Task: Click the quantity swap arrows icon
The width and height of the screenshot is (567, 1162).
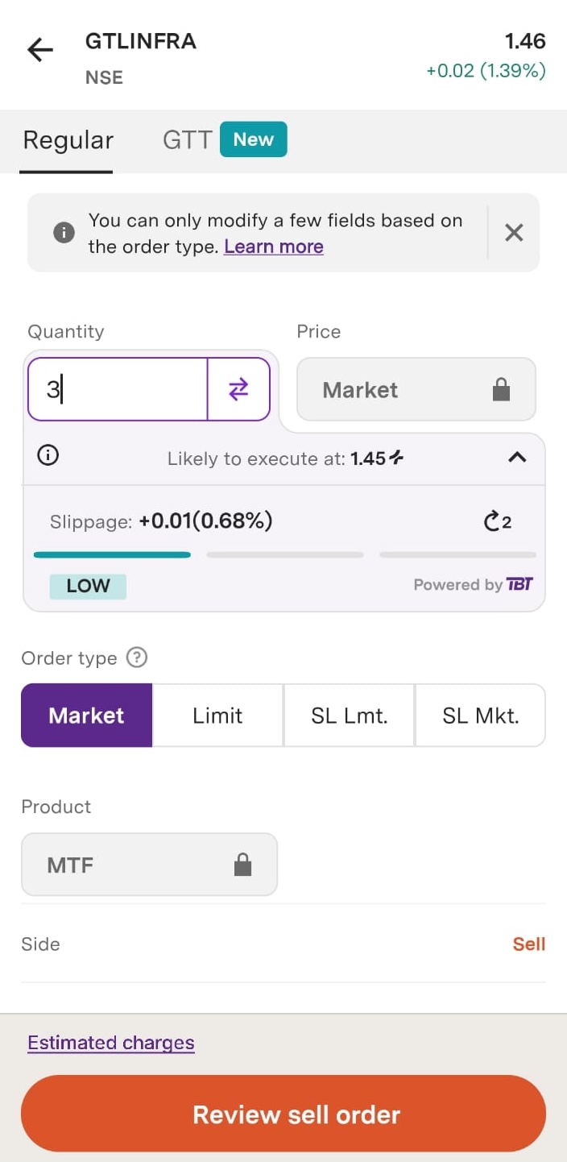Action: pyautogui.click(x=238, y=390)
